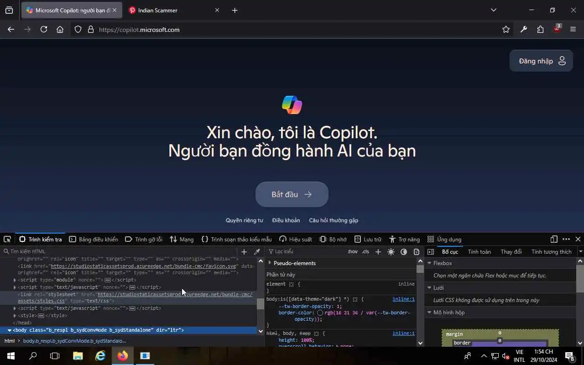View site security via the padlock icon
This screenshot has height=365, width=584.
tap(90, 29)
